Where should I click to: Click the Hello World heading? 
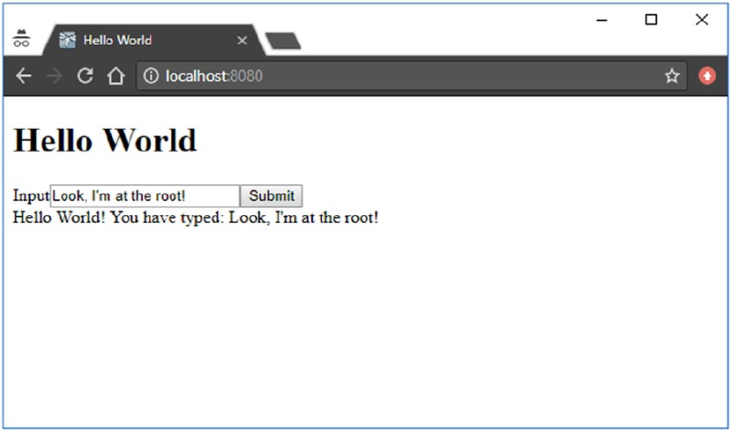tap(105, 140)
